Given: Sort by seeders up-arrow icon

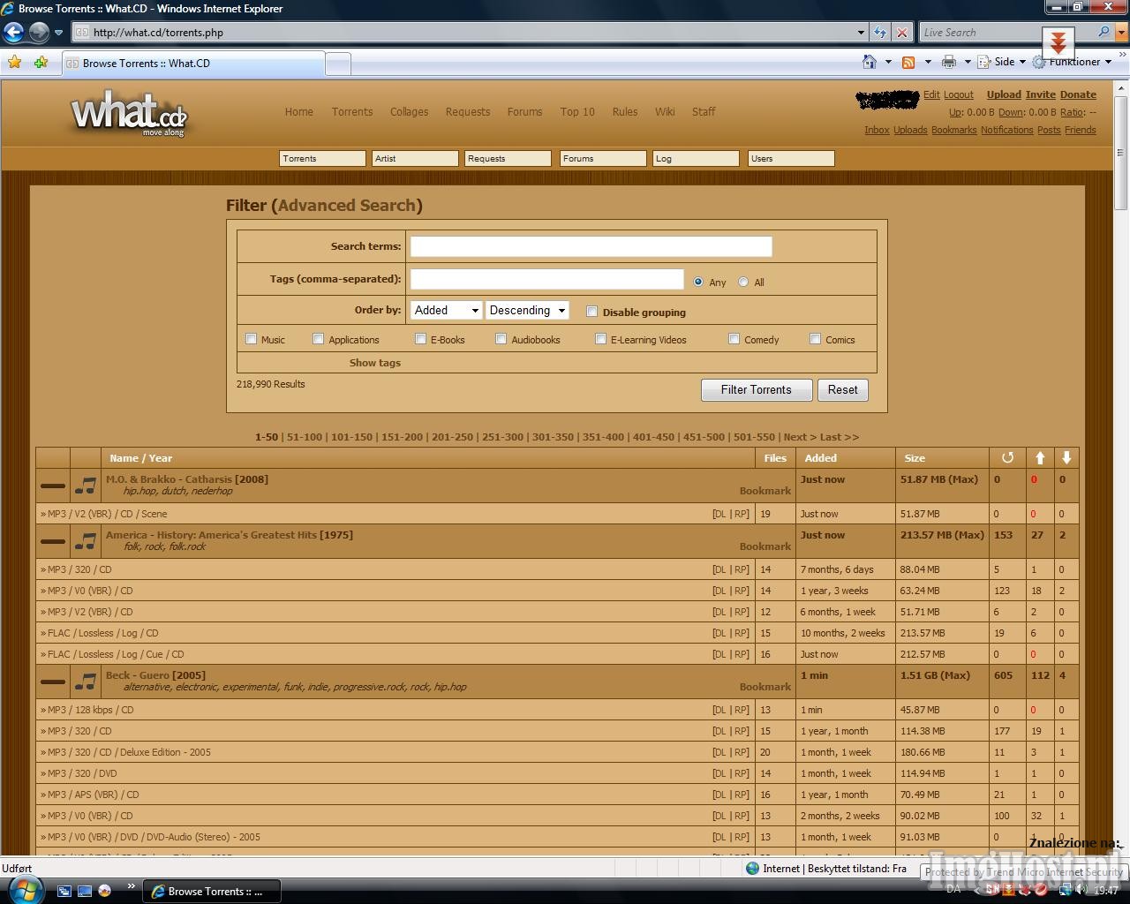Looking at the screenshot, I should coord(1040,457).
